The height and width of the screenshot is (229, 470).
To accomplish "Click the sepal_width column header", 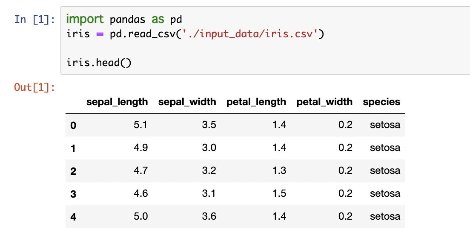I will point(187,102).
